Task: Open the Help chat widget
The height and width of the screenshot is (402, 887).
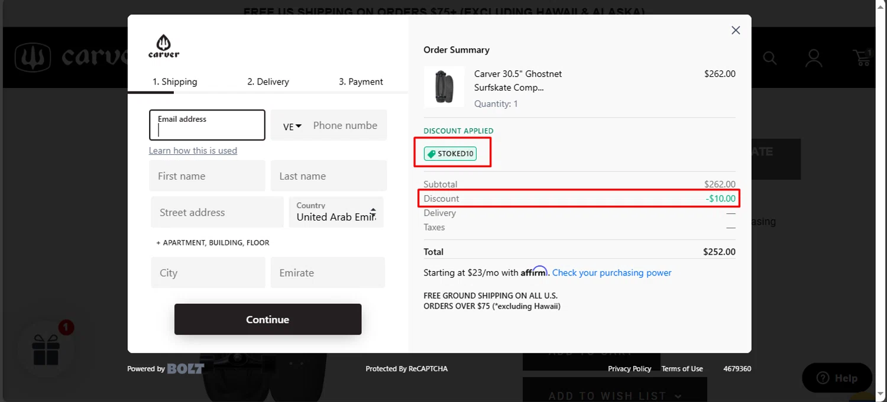Action: 837,378
